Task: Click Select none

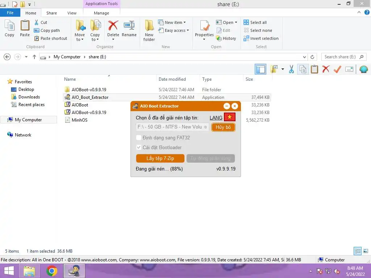Action: click(258, 30)
